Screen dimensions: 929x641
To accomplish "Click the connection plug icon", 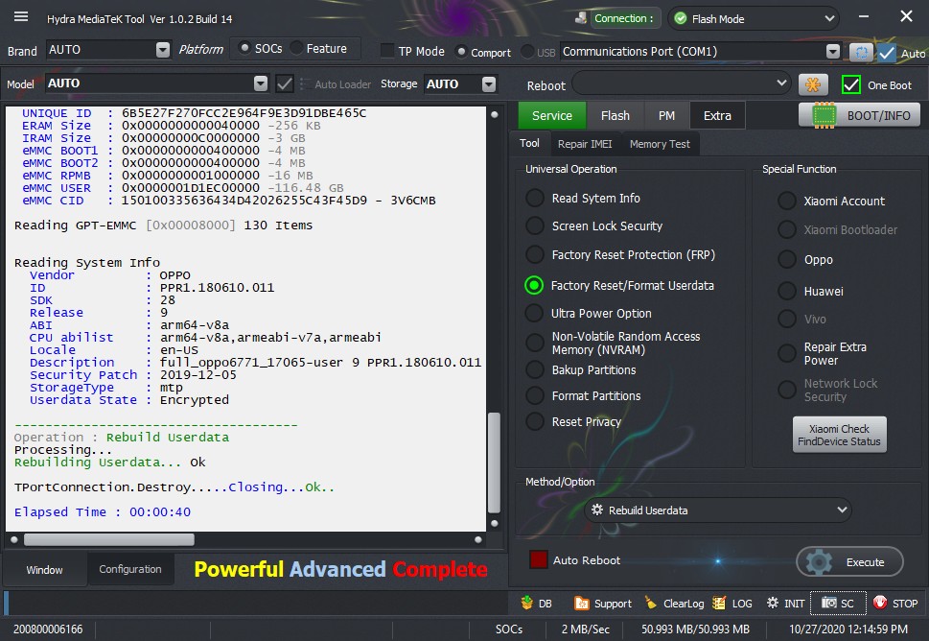I will point(581,18).
